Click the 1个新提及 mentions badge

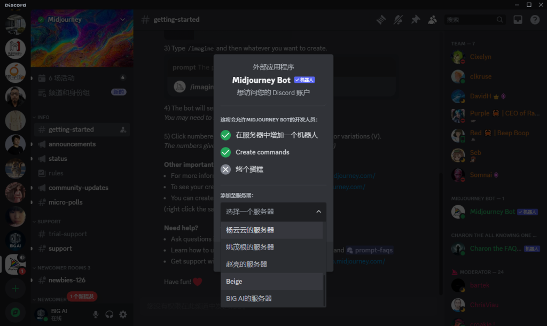coord(82,296)
